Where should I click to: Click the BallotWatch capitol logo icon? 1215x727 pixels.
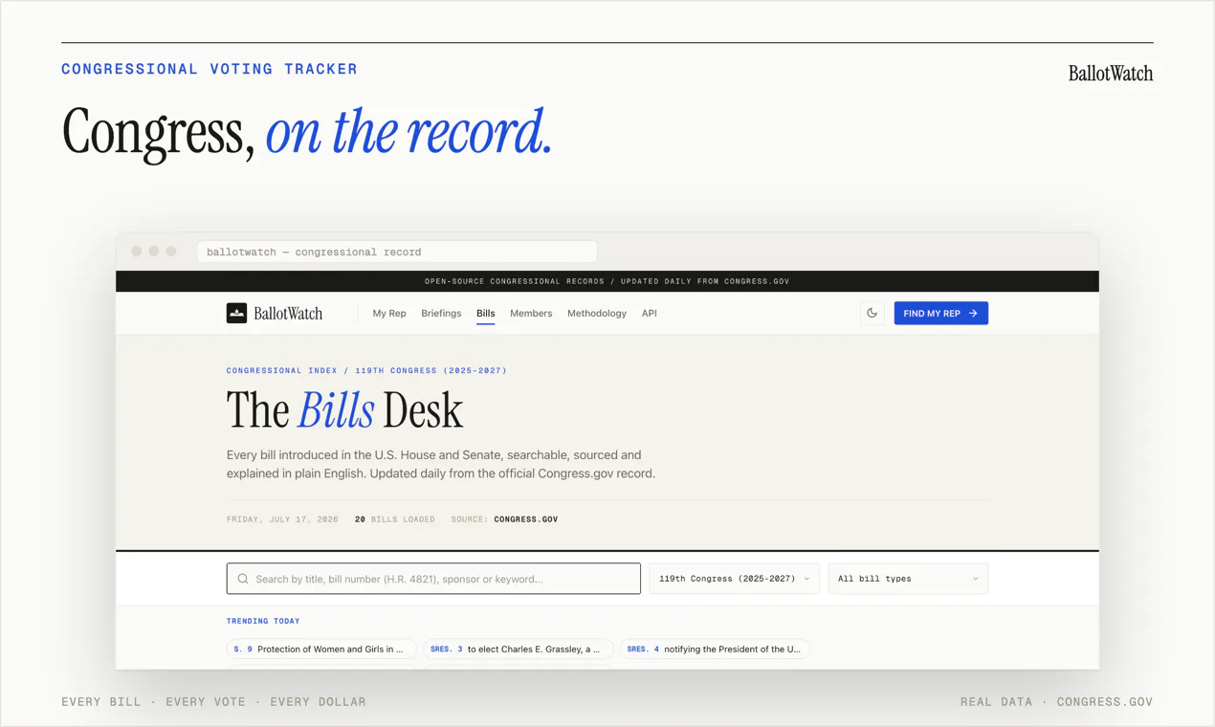[236, 313]
